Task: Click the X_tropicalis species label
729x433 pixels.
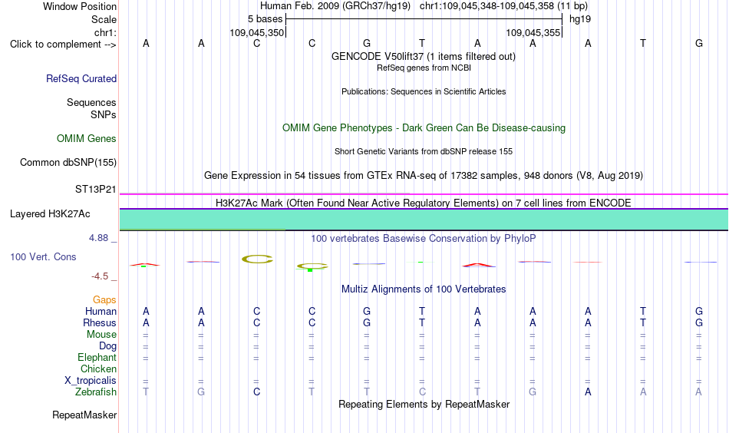Action: coord(91,381)
